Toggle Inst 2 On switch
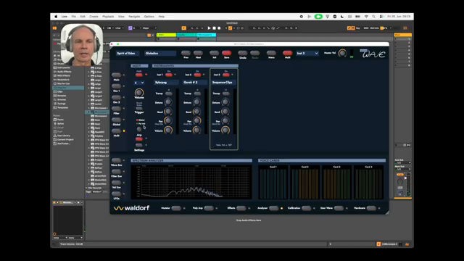Viewport: 464px width, 261px height. [197, 75]
